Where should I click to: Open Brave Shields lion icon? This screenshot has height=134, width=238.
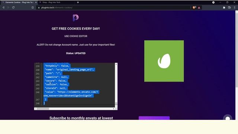[194, 7]
